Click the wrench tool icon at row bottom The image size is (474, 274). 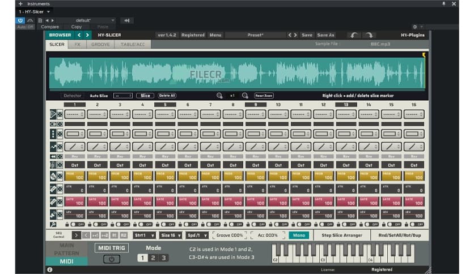(x=53, y=225)
